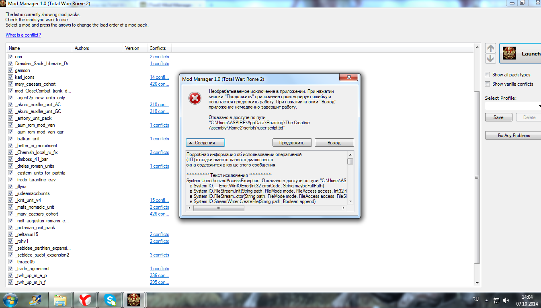
Task: Enable Show vanilla conflicts
Action: coord(488,84)
